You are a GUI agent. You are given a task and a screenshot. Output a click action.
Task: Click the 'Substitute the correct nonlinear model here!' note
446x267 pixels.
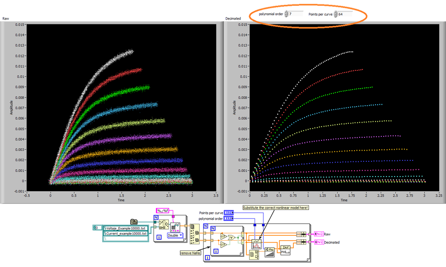pyautogui.click(x=275, y=208)
